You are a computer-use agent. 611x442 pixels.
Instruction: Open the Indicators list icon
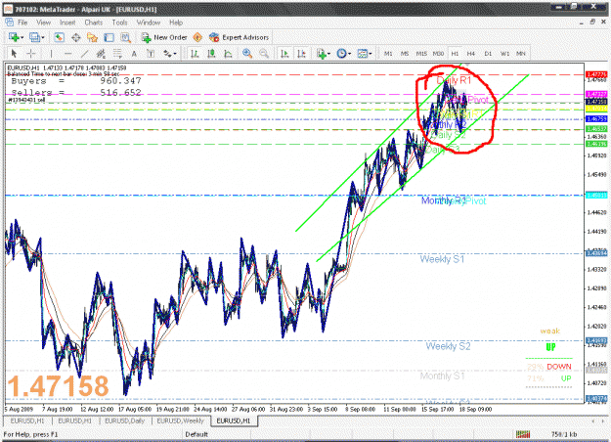click(x=321, y=54)
